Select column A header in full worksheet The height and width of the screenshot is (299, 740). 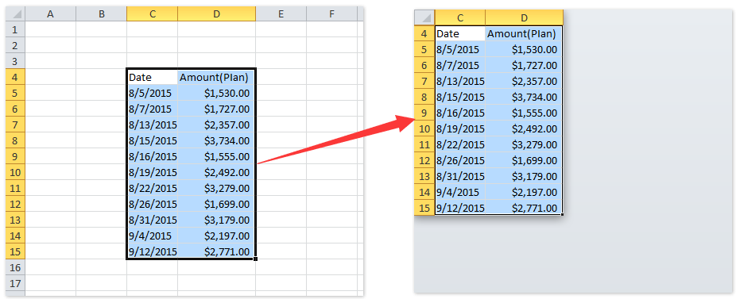(x=50, y=14)
